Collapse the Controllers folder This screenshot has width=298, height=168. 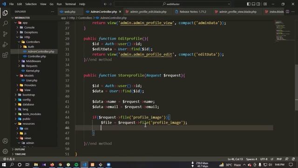click(33, 42)
